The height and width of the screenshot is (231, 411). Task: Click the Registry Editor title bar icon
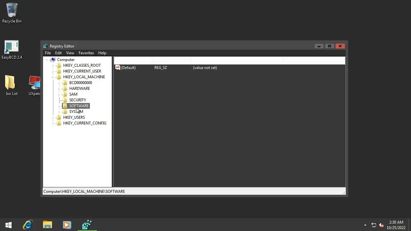click(x=46, y=46)
